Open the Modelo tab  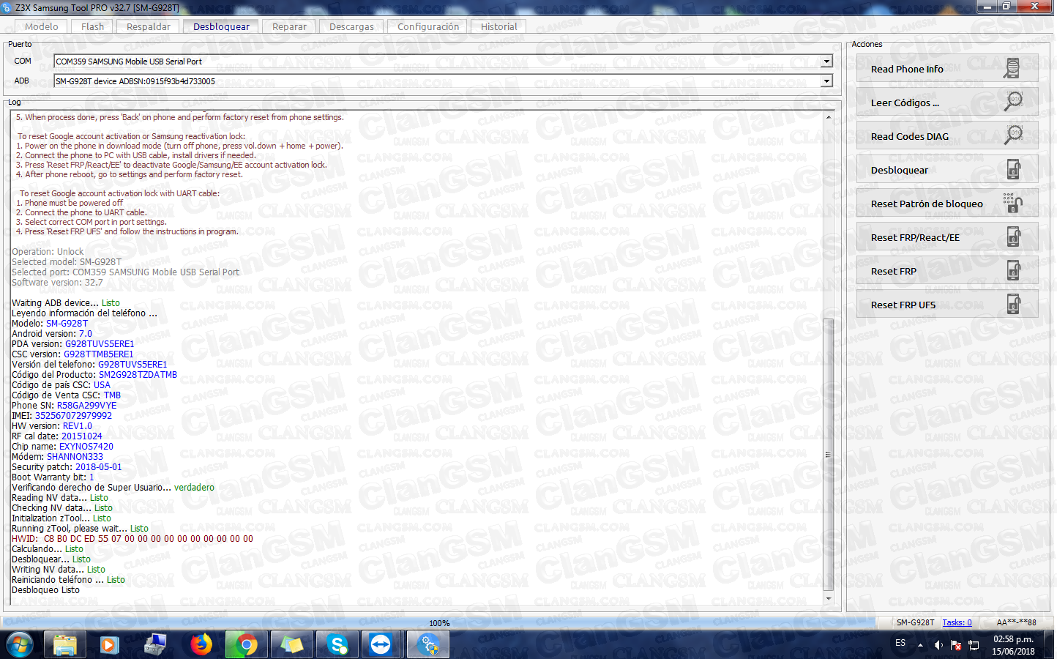(42, 26)
